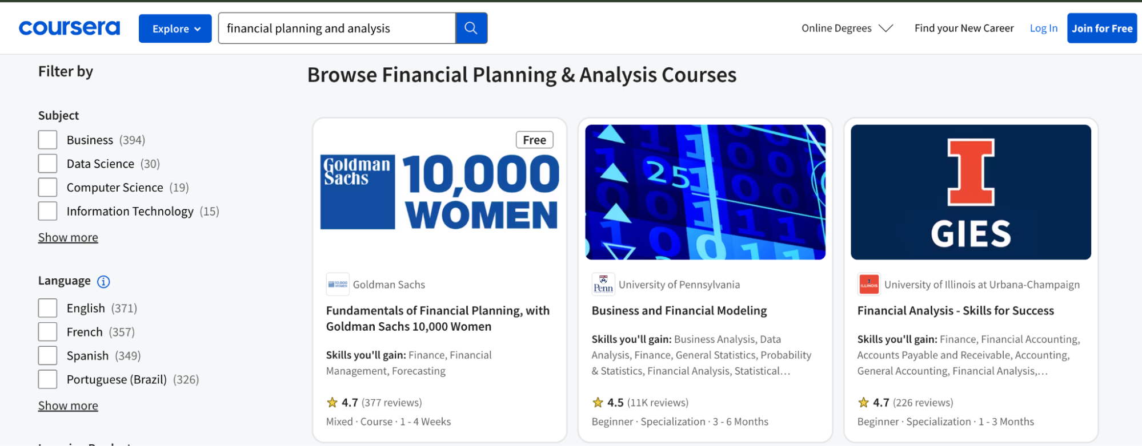Screen dimensions: 1142x446
Task: Click the Business and Financial Modeling course image
Action: 705,192
